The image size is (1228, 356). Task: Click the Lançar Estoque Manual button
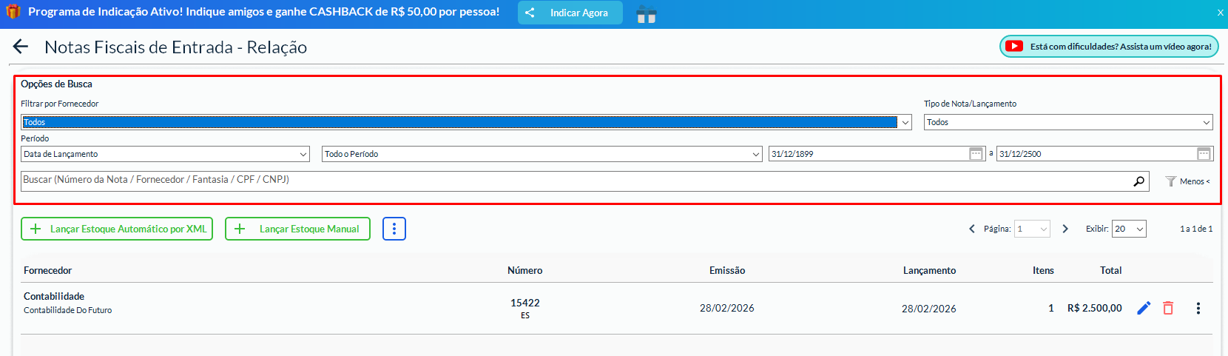coord(297,229)
